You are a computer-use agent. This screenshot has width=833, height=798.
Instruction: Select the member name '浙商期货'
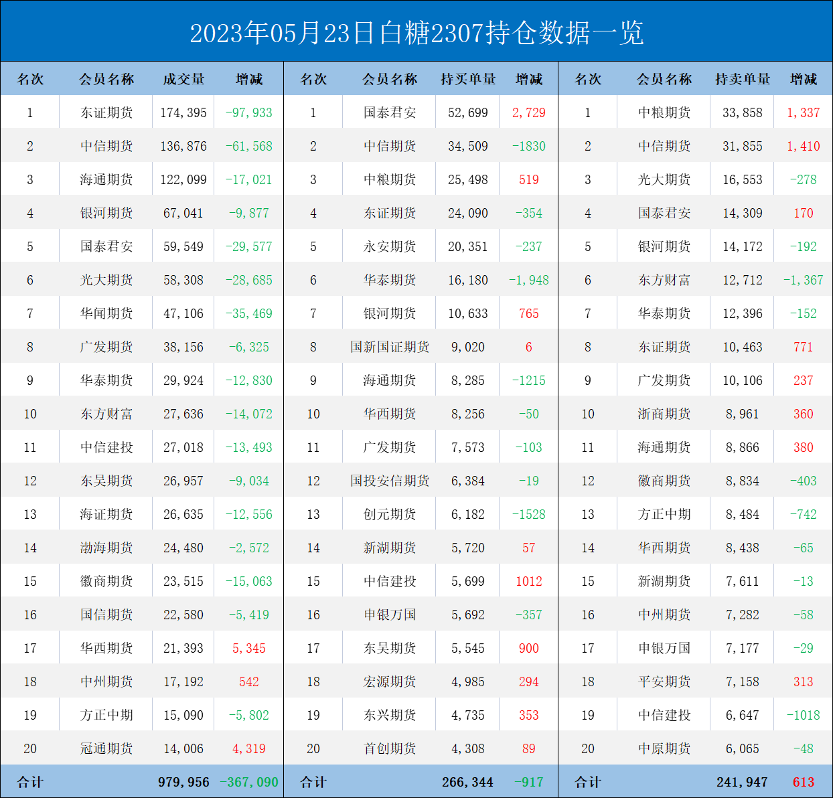pos(664,414)
